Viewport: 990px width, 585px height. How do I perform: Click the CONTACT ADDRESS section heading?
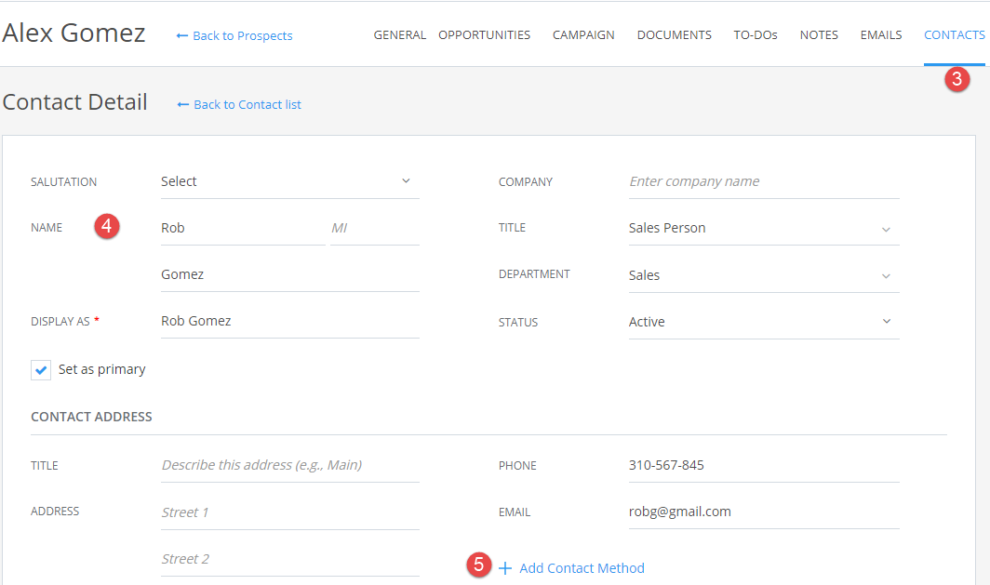[91, 418]
